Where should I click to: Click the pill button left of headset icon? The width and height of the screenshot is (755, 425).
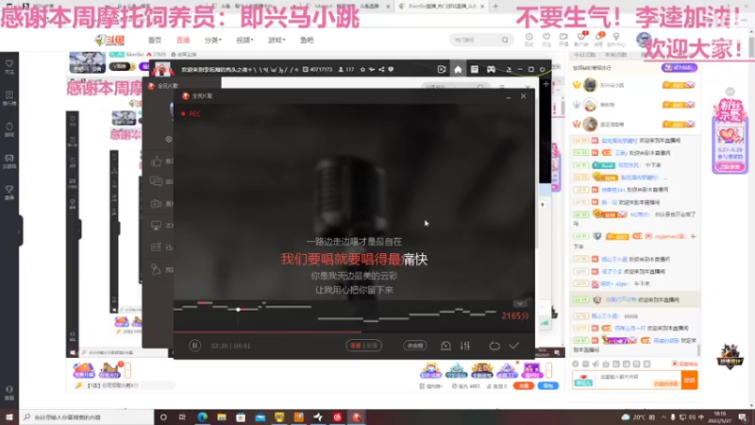(414, 346)
